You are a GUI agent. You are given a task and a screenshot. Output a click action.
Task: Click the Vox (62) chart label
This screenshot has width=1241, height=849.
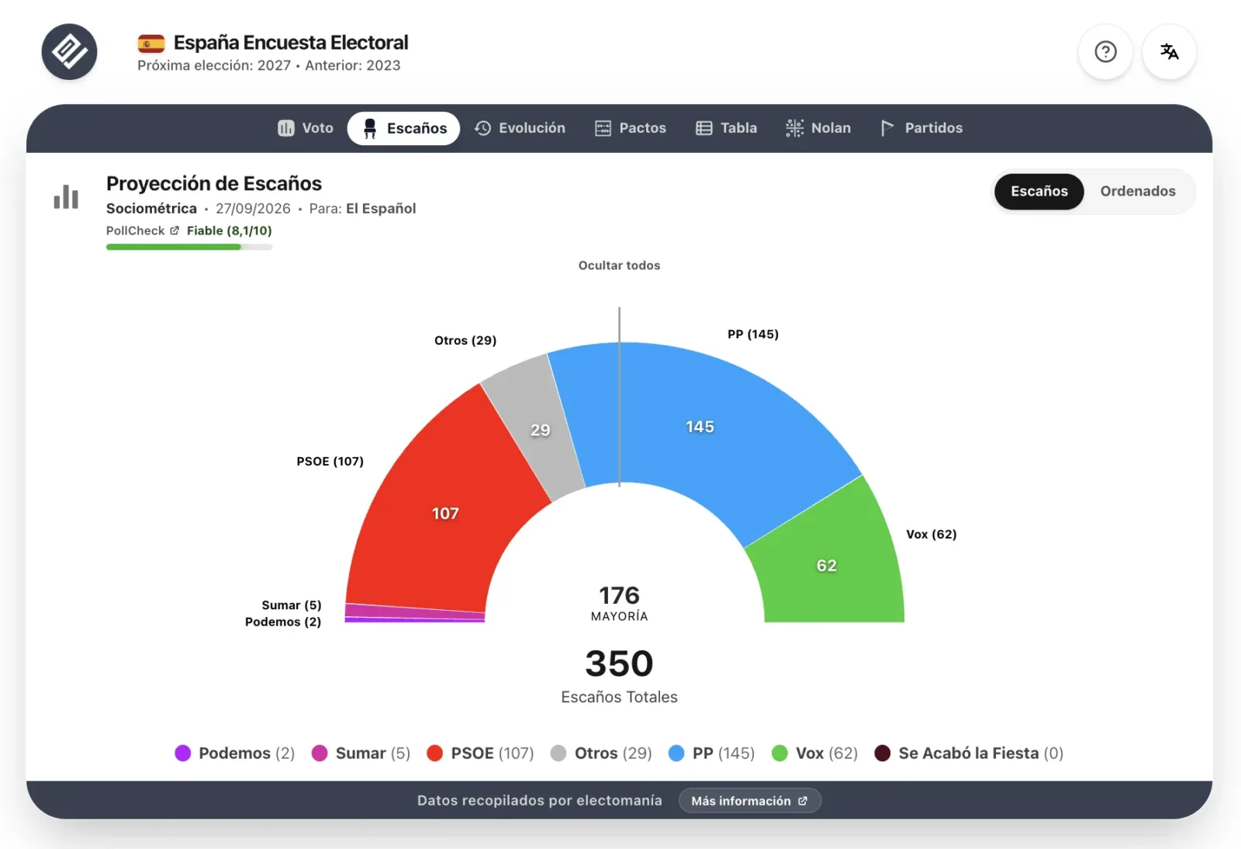tap(932, 535)
